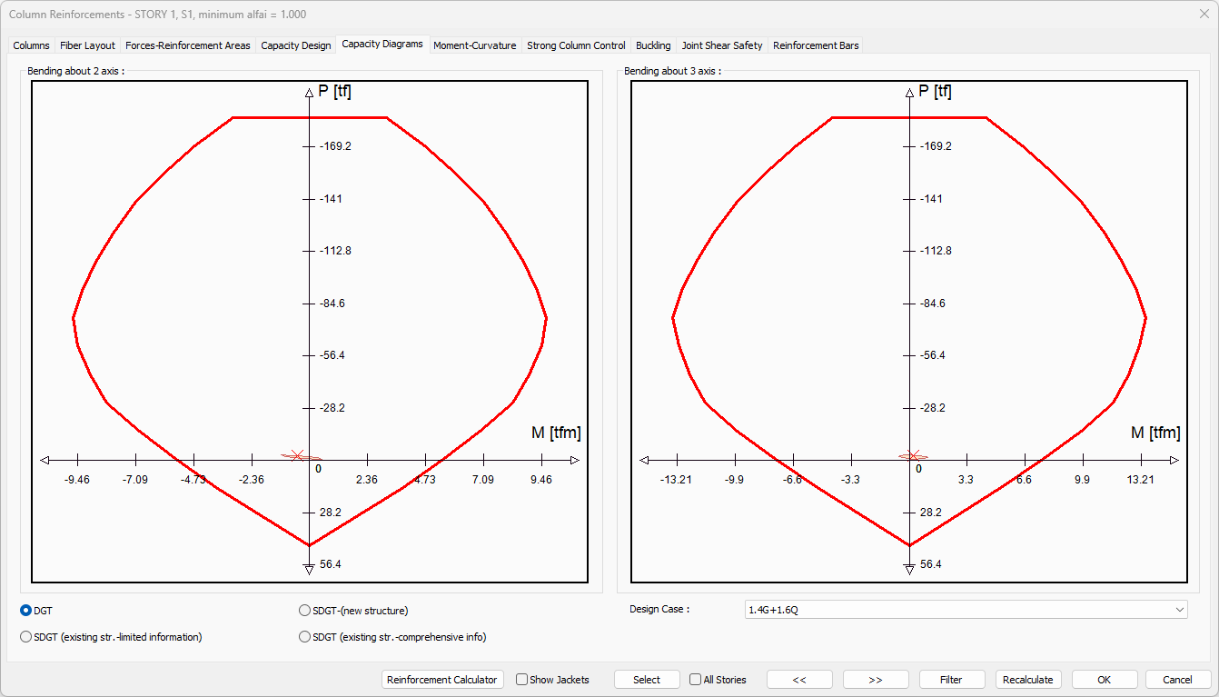1219x697 pixels.
Task: Switch to the Columns tab
Action: click(31, 45)
